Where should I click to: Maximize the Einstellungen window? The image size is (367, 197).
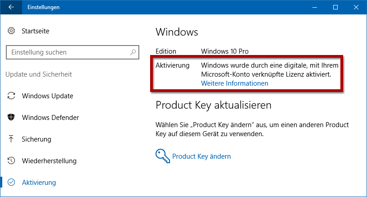click(335, 7)
